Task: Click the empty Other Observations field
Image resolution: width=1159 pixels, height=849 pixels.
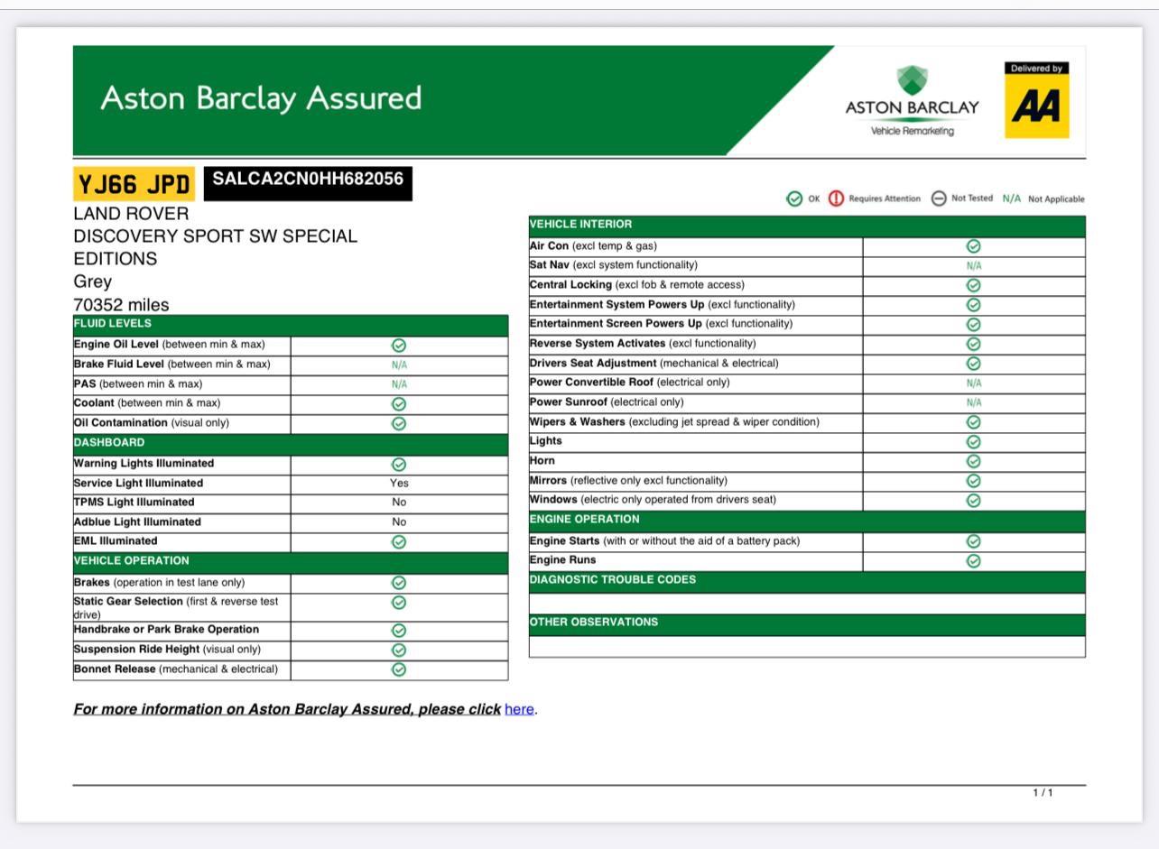Action: [x=807, y=646]
